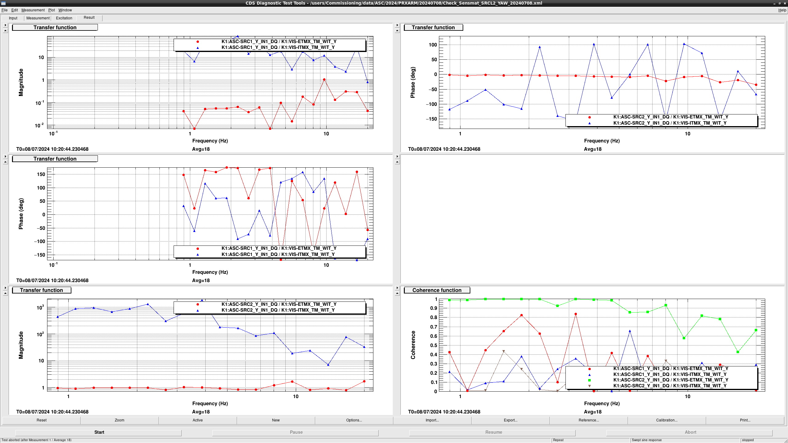Open the Help menu
The width and height of the screenshot is (788, 443).
(782, 10)
